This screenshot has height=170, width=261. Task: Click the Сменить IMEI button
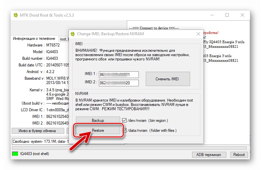(x=168, y=79)
